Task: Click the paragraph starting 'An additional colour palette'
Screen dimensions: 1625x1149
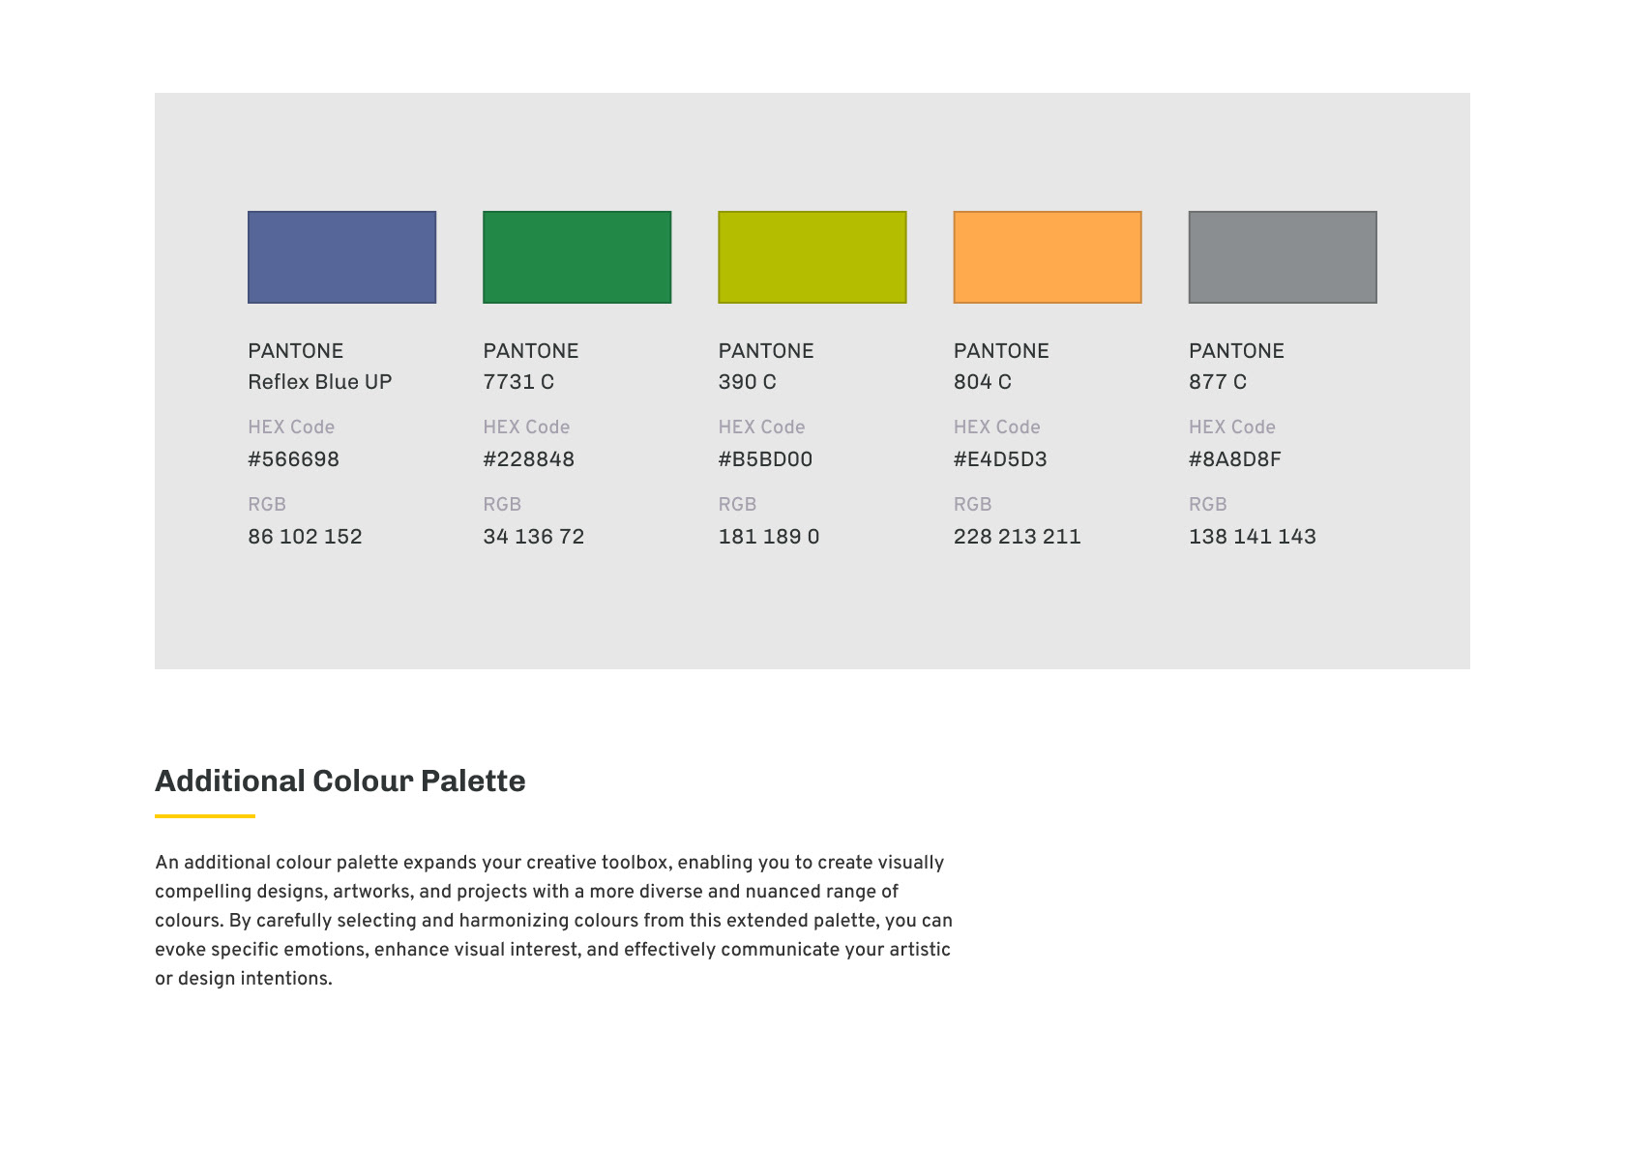Action: (x=553, y=921)
